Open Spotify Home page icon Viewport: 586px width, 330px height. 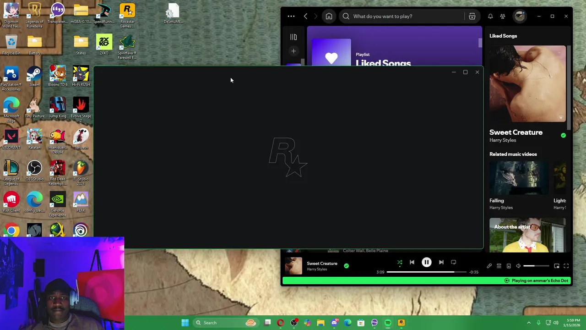(x=329, y=16)
